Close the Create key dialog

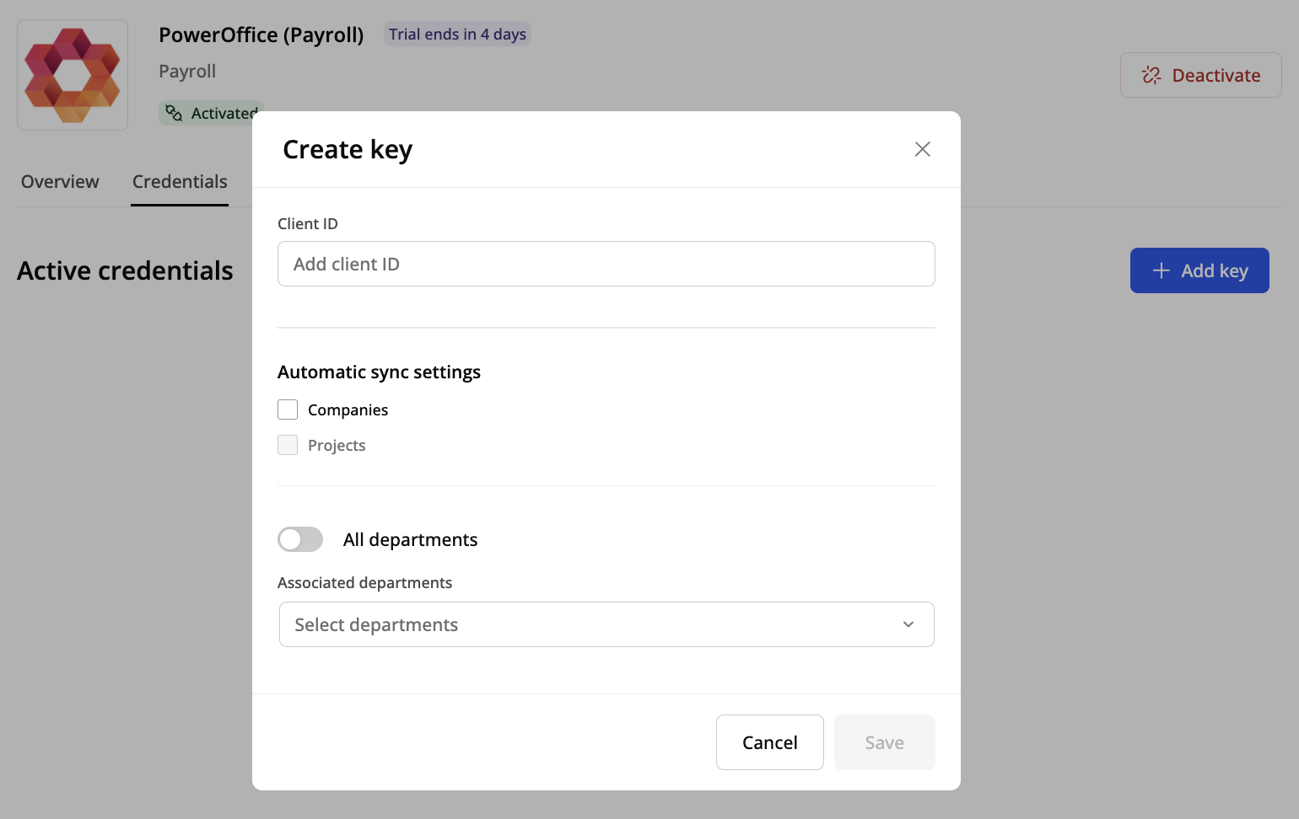922,149
